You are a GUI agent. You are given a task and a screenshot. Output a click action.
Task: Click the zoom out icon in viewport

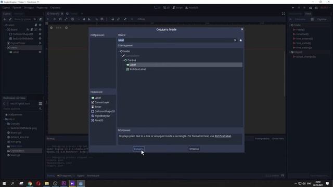coord(52,28)
